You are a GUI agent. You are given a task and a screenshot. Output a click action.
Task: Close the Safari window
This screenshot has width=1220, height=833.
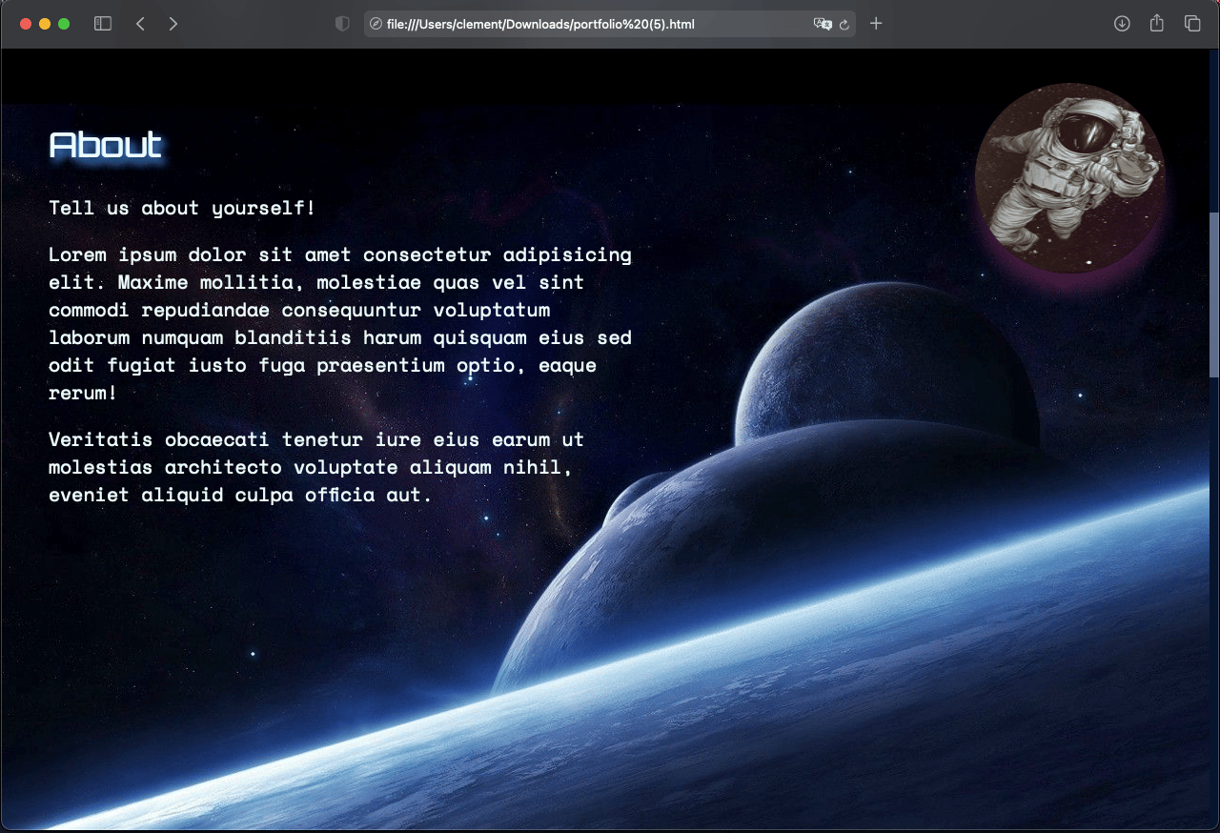click(26, 24)
